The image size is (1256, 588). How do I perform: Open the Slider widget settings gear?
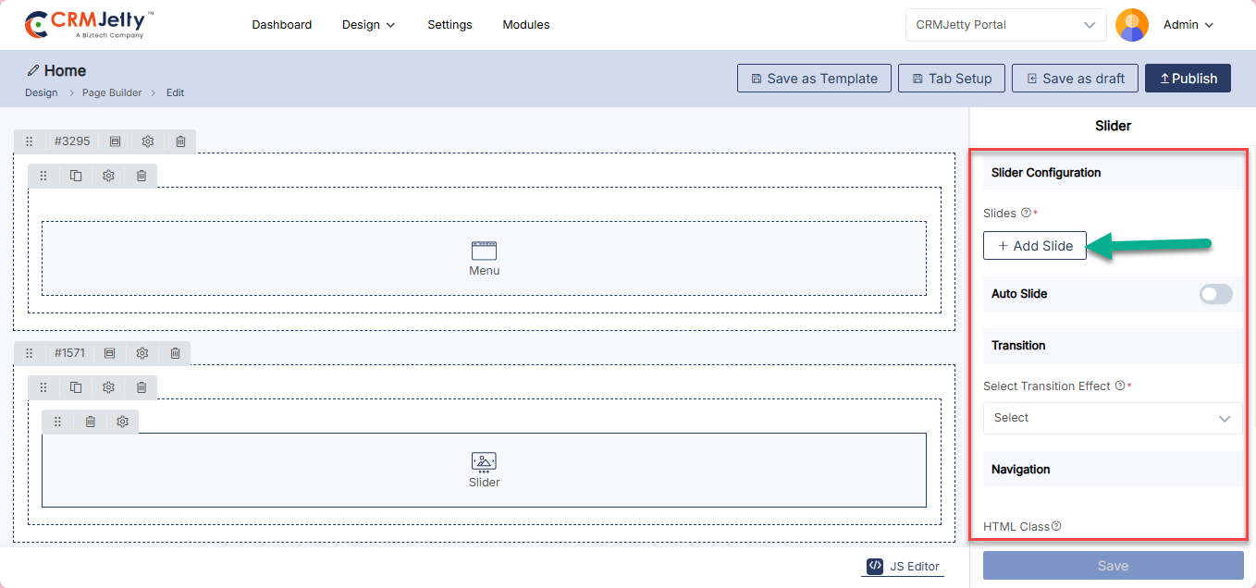coord(123,422)
